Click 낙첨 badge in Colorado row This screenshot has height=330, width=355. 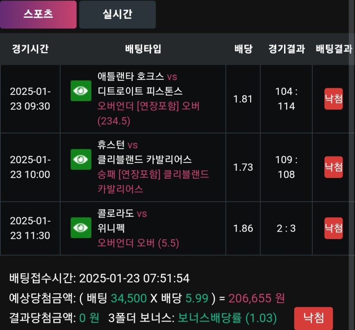click(x=333, y=228)
